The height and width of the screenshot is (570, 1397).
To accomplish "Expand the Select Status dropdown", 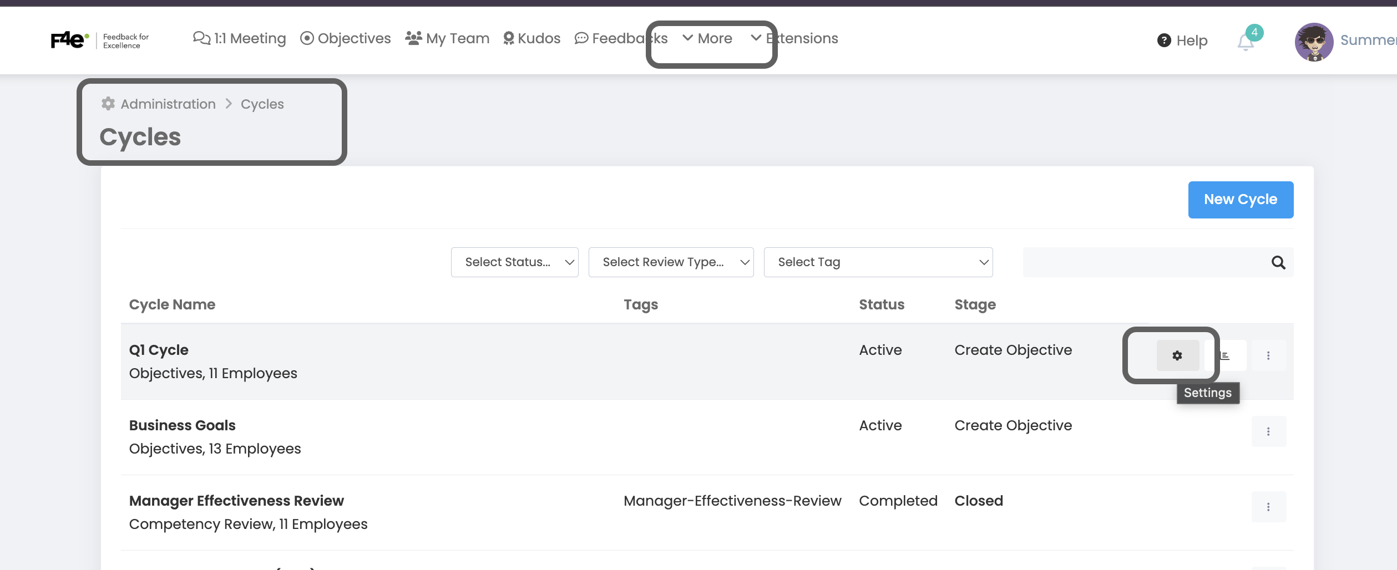I will [514, 262].
